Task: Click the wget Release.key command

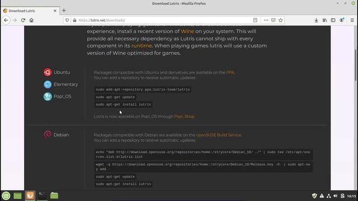Action: 204,167
